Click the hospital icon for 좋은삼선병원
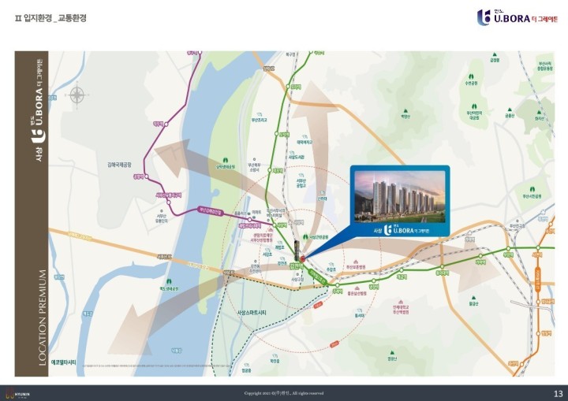 point(357,288)
